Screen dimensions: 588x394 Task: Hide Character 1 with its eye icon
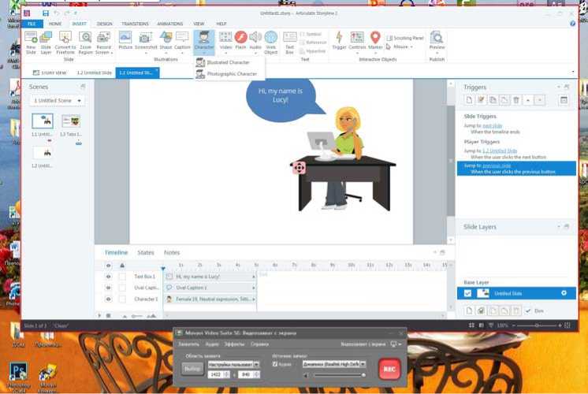(108, 299)
